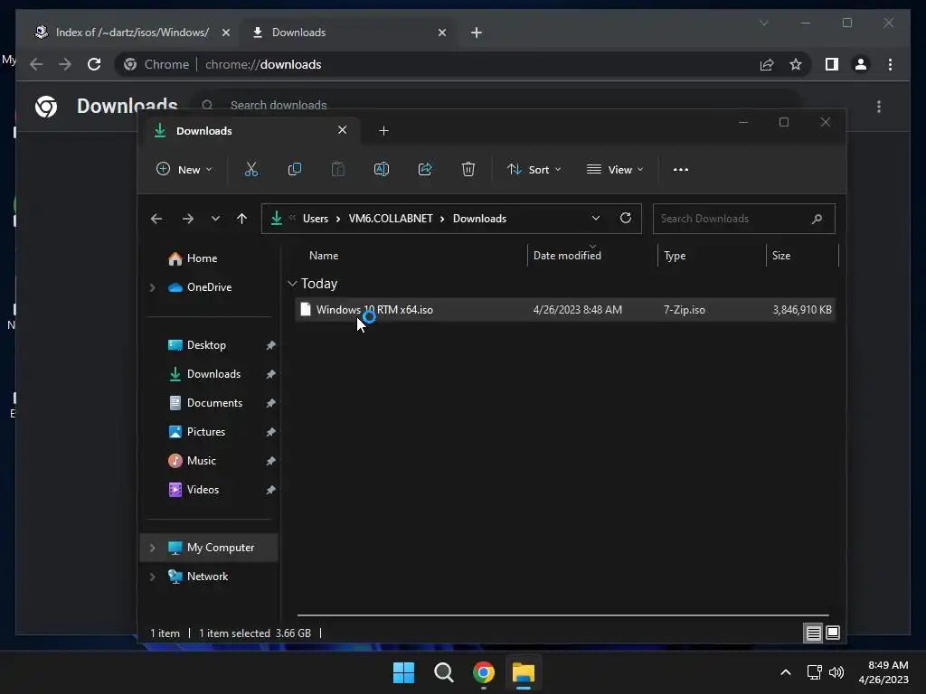Viewport: 926px width, 694px height.
Task: Sort by Name column header
Action: [x=324, y=256]
